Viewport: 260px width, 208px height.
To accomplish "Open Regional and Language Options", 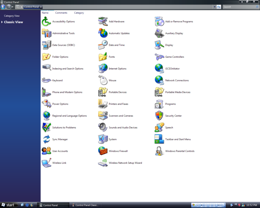I will pyautogui.click(x=64, y=116).
